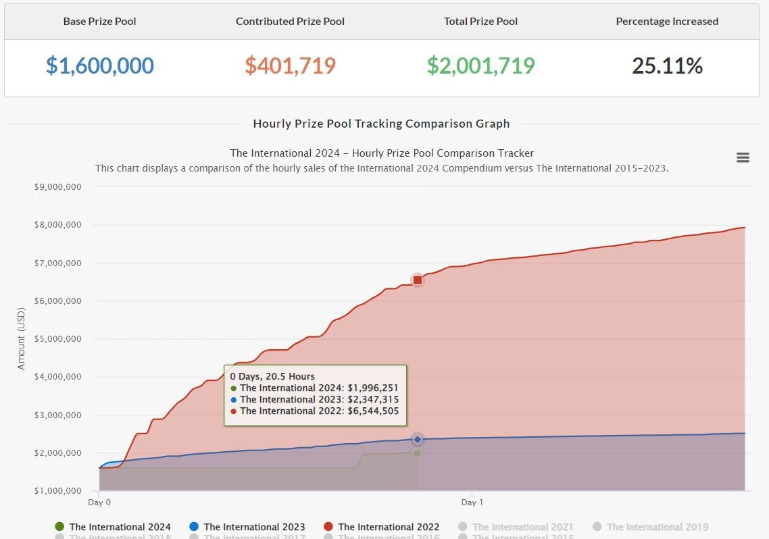Click the Day 1 x-axis label
This screenshot has width=769, height=539.
(472, 503)
